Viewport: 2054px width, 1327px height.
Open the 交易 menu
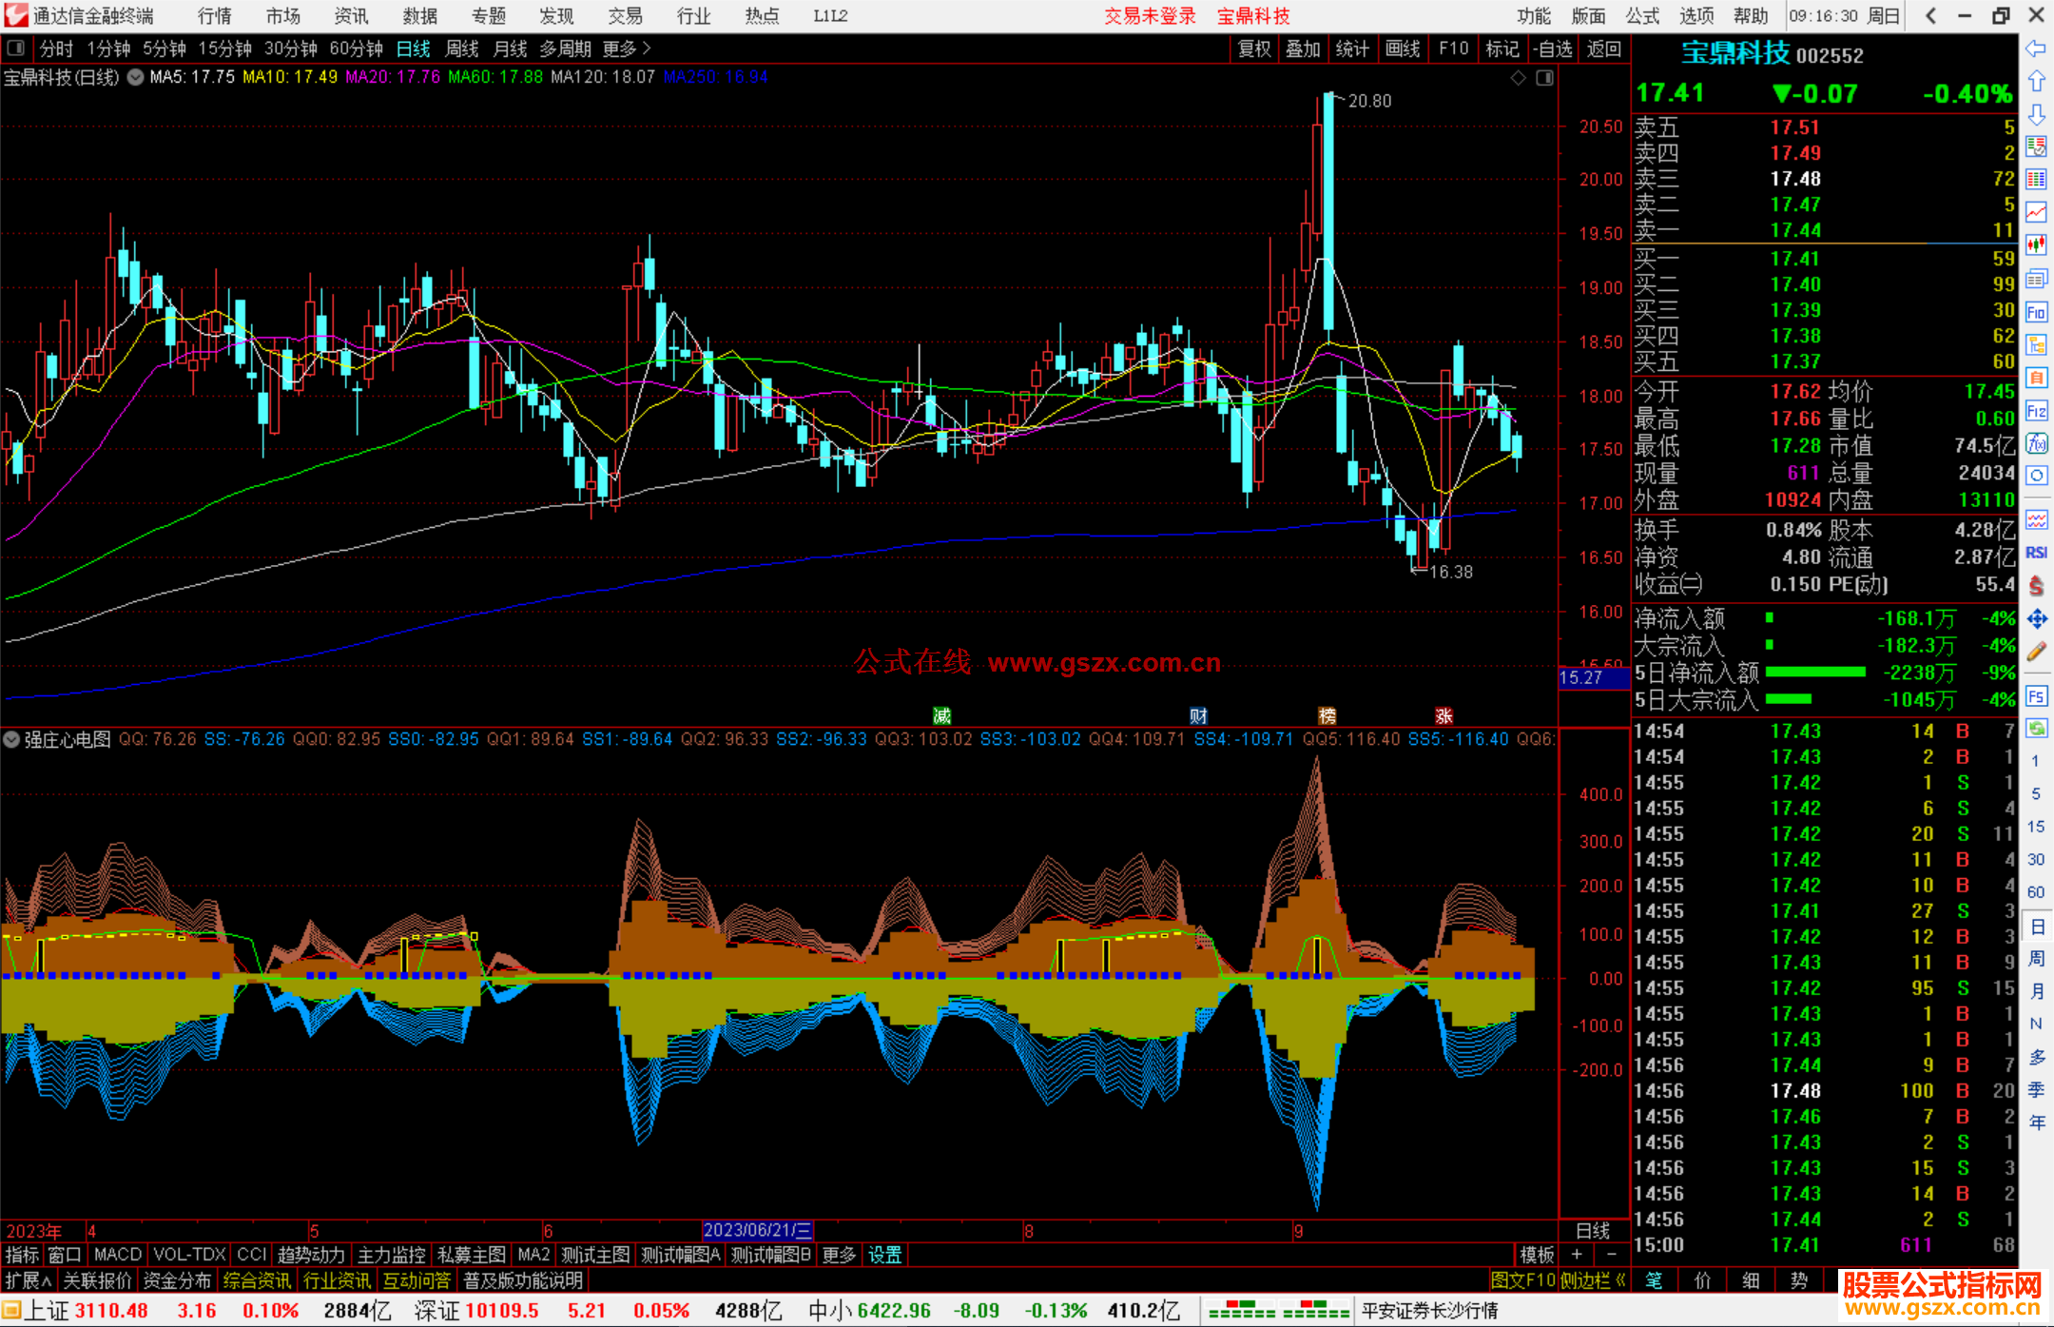coord(625,16)
